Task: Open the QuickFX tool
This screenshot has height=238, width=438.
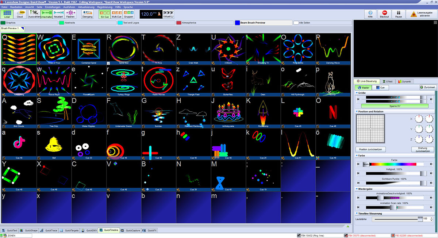Action: (150, 230)
